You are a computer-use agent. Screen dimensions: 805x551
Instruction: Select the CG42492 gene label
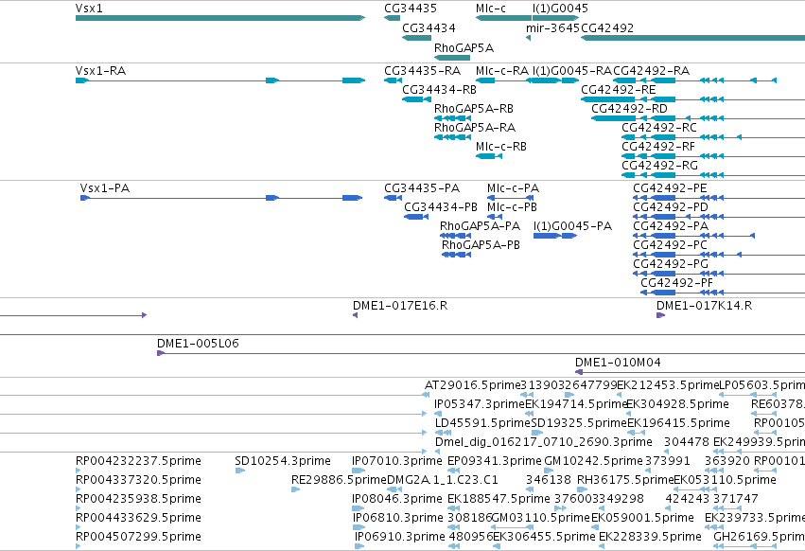(x=607, y=27)
